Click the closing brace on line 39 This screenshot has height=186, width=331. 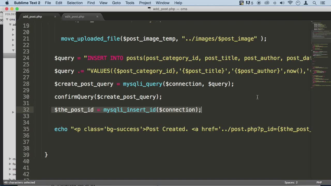click(46, 155)
